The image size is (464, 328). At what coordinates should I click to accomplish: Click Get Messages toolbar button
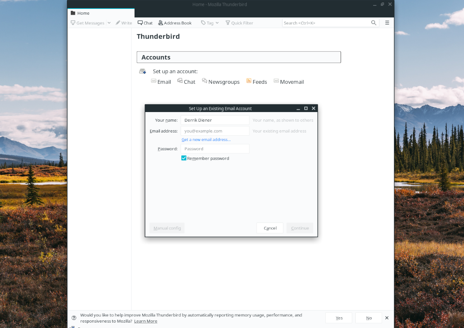(87, 23)
